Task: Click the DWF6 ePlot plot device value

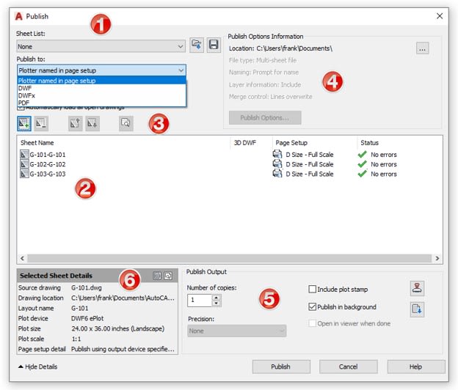Action: pos(87,318)
